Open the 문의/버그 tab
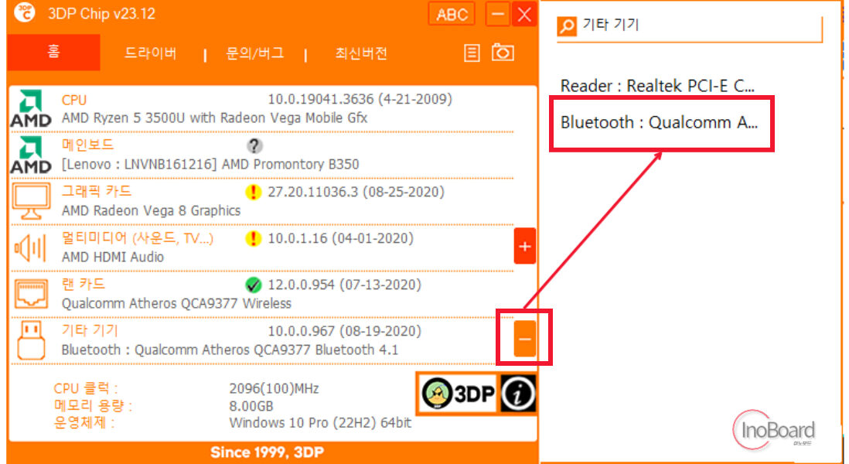 pos(255,53)
